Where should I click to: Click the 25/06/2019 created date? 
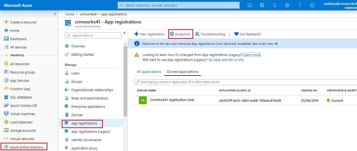pos(310,100)
